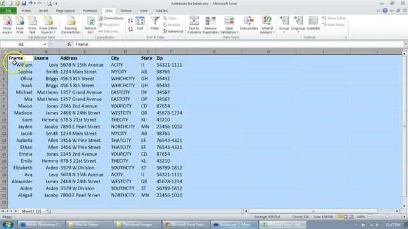Select the Zip header cell

point(171,58)
